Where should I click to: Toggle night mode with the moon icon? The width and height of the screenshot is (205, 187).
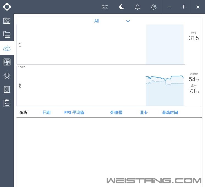122,7
